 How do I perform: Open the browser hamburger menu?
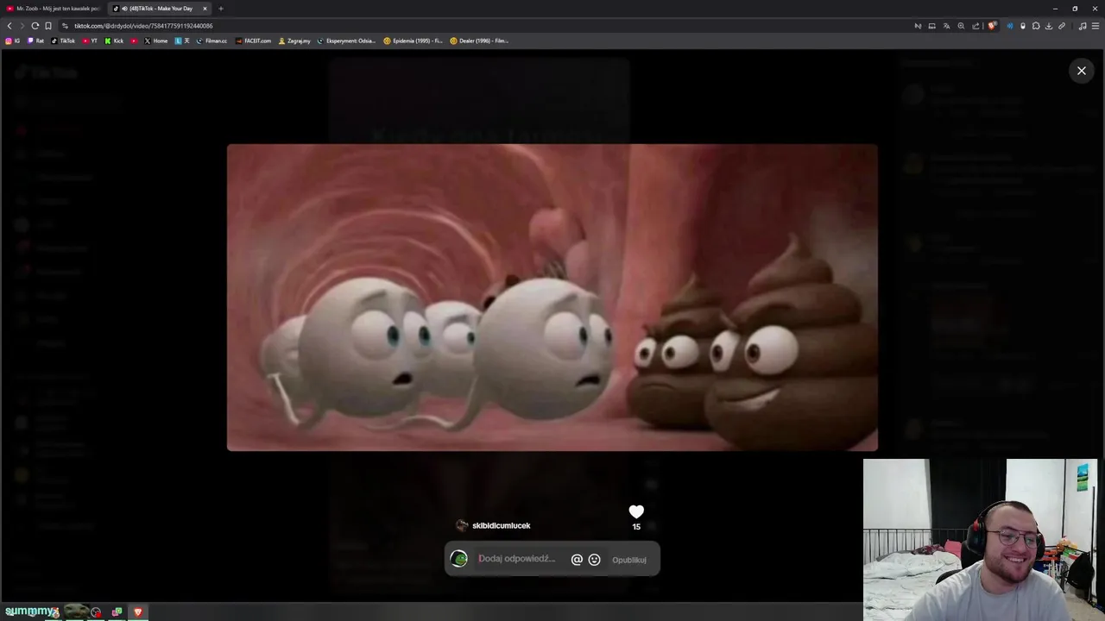1096,26
